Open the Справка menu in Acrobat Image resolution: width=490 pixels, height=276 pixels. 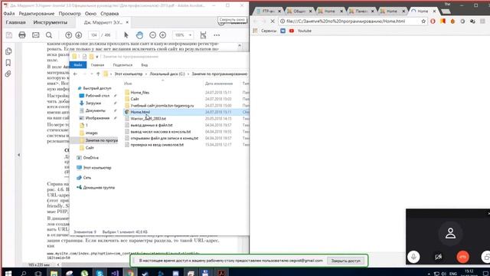click(109, 14)
